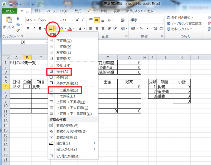Open 配置 alignment dialog launcher

coord(127,36)
